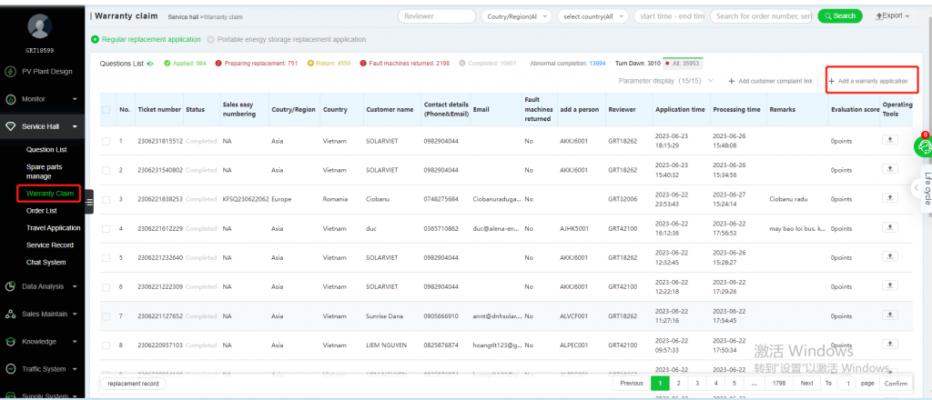Open the select country dropdown
Screen dimensions: 932x400
click(593, 16)
